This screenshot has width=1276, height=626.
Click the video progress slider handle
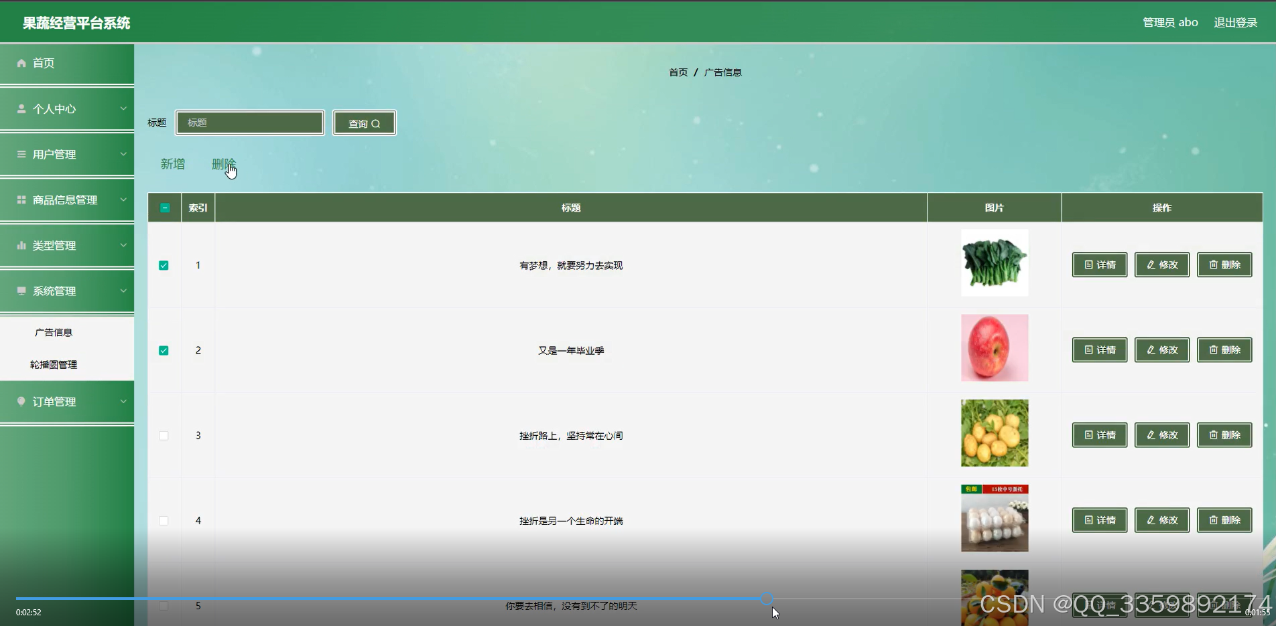pos(767,599)
